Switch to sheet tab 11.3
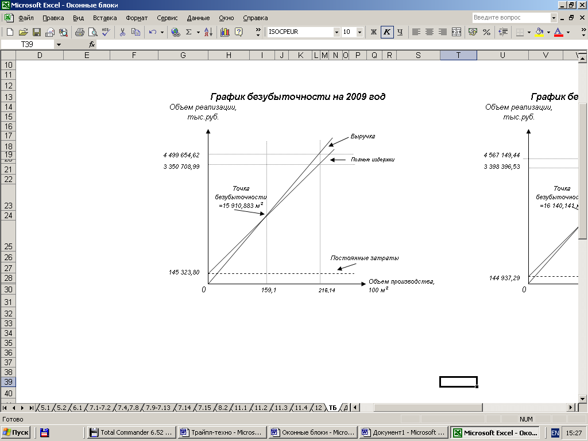588x441 pixels. 281,408
